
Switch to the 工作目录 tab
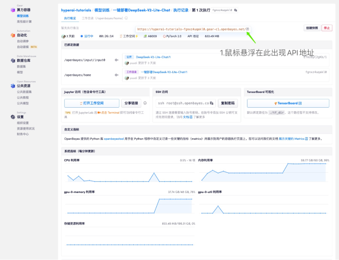[x=102, y=18]
